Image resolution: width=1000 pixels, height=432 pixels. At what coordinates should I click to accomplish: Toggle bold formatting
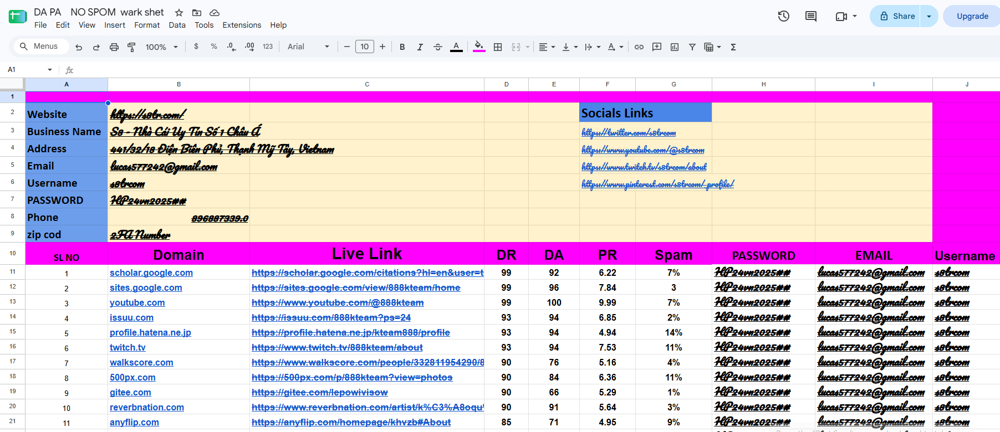click(402, 47)
